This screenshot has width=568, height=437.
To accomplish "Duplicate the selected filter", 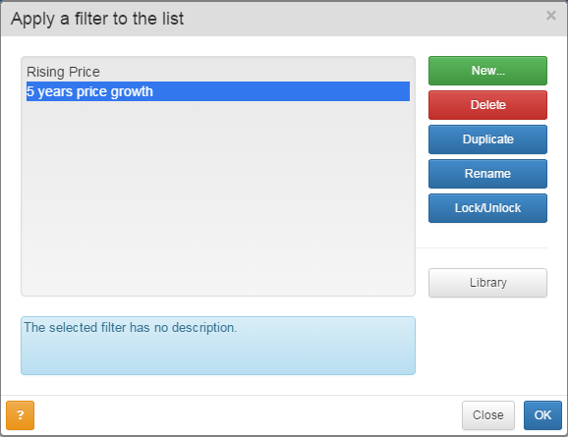I will (487, 139).
